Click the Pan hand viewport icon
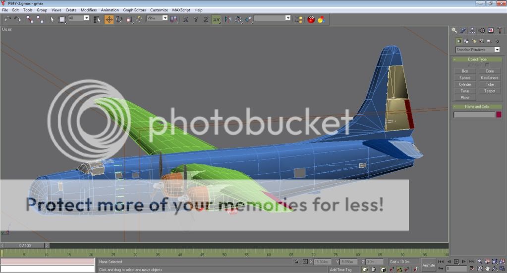The width and height of the screenshot is (507, 273). (x=487, y=269)
